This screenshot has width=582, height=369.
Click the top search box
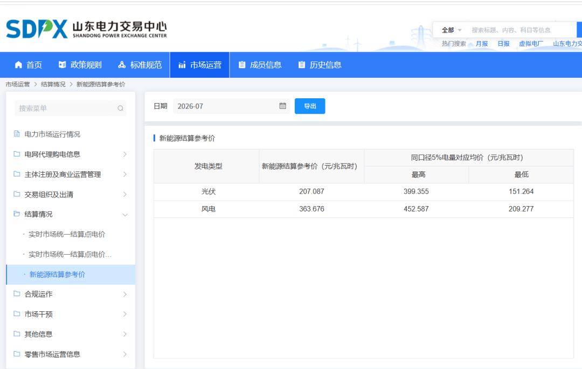(x=522, y=30)
